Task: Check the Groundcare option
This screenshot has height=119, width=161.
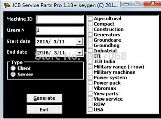Action: click(x=90, y=40)
